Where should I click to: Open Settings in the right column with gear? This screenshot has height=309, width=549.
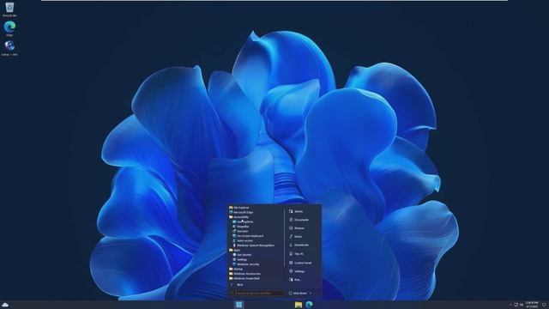(297, 271)
